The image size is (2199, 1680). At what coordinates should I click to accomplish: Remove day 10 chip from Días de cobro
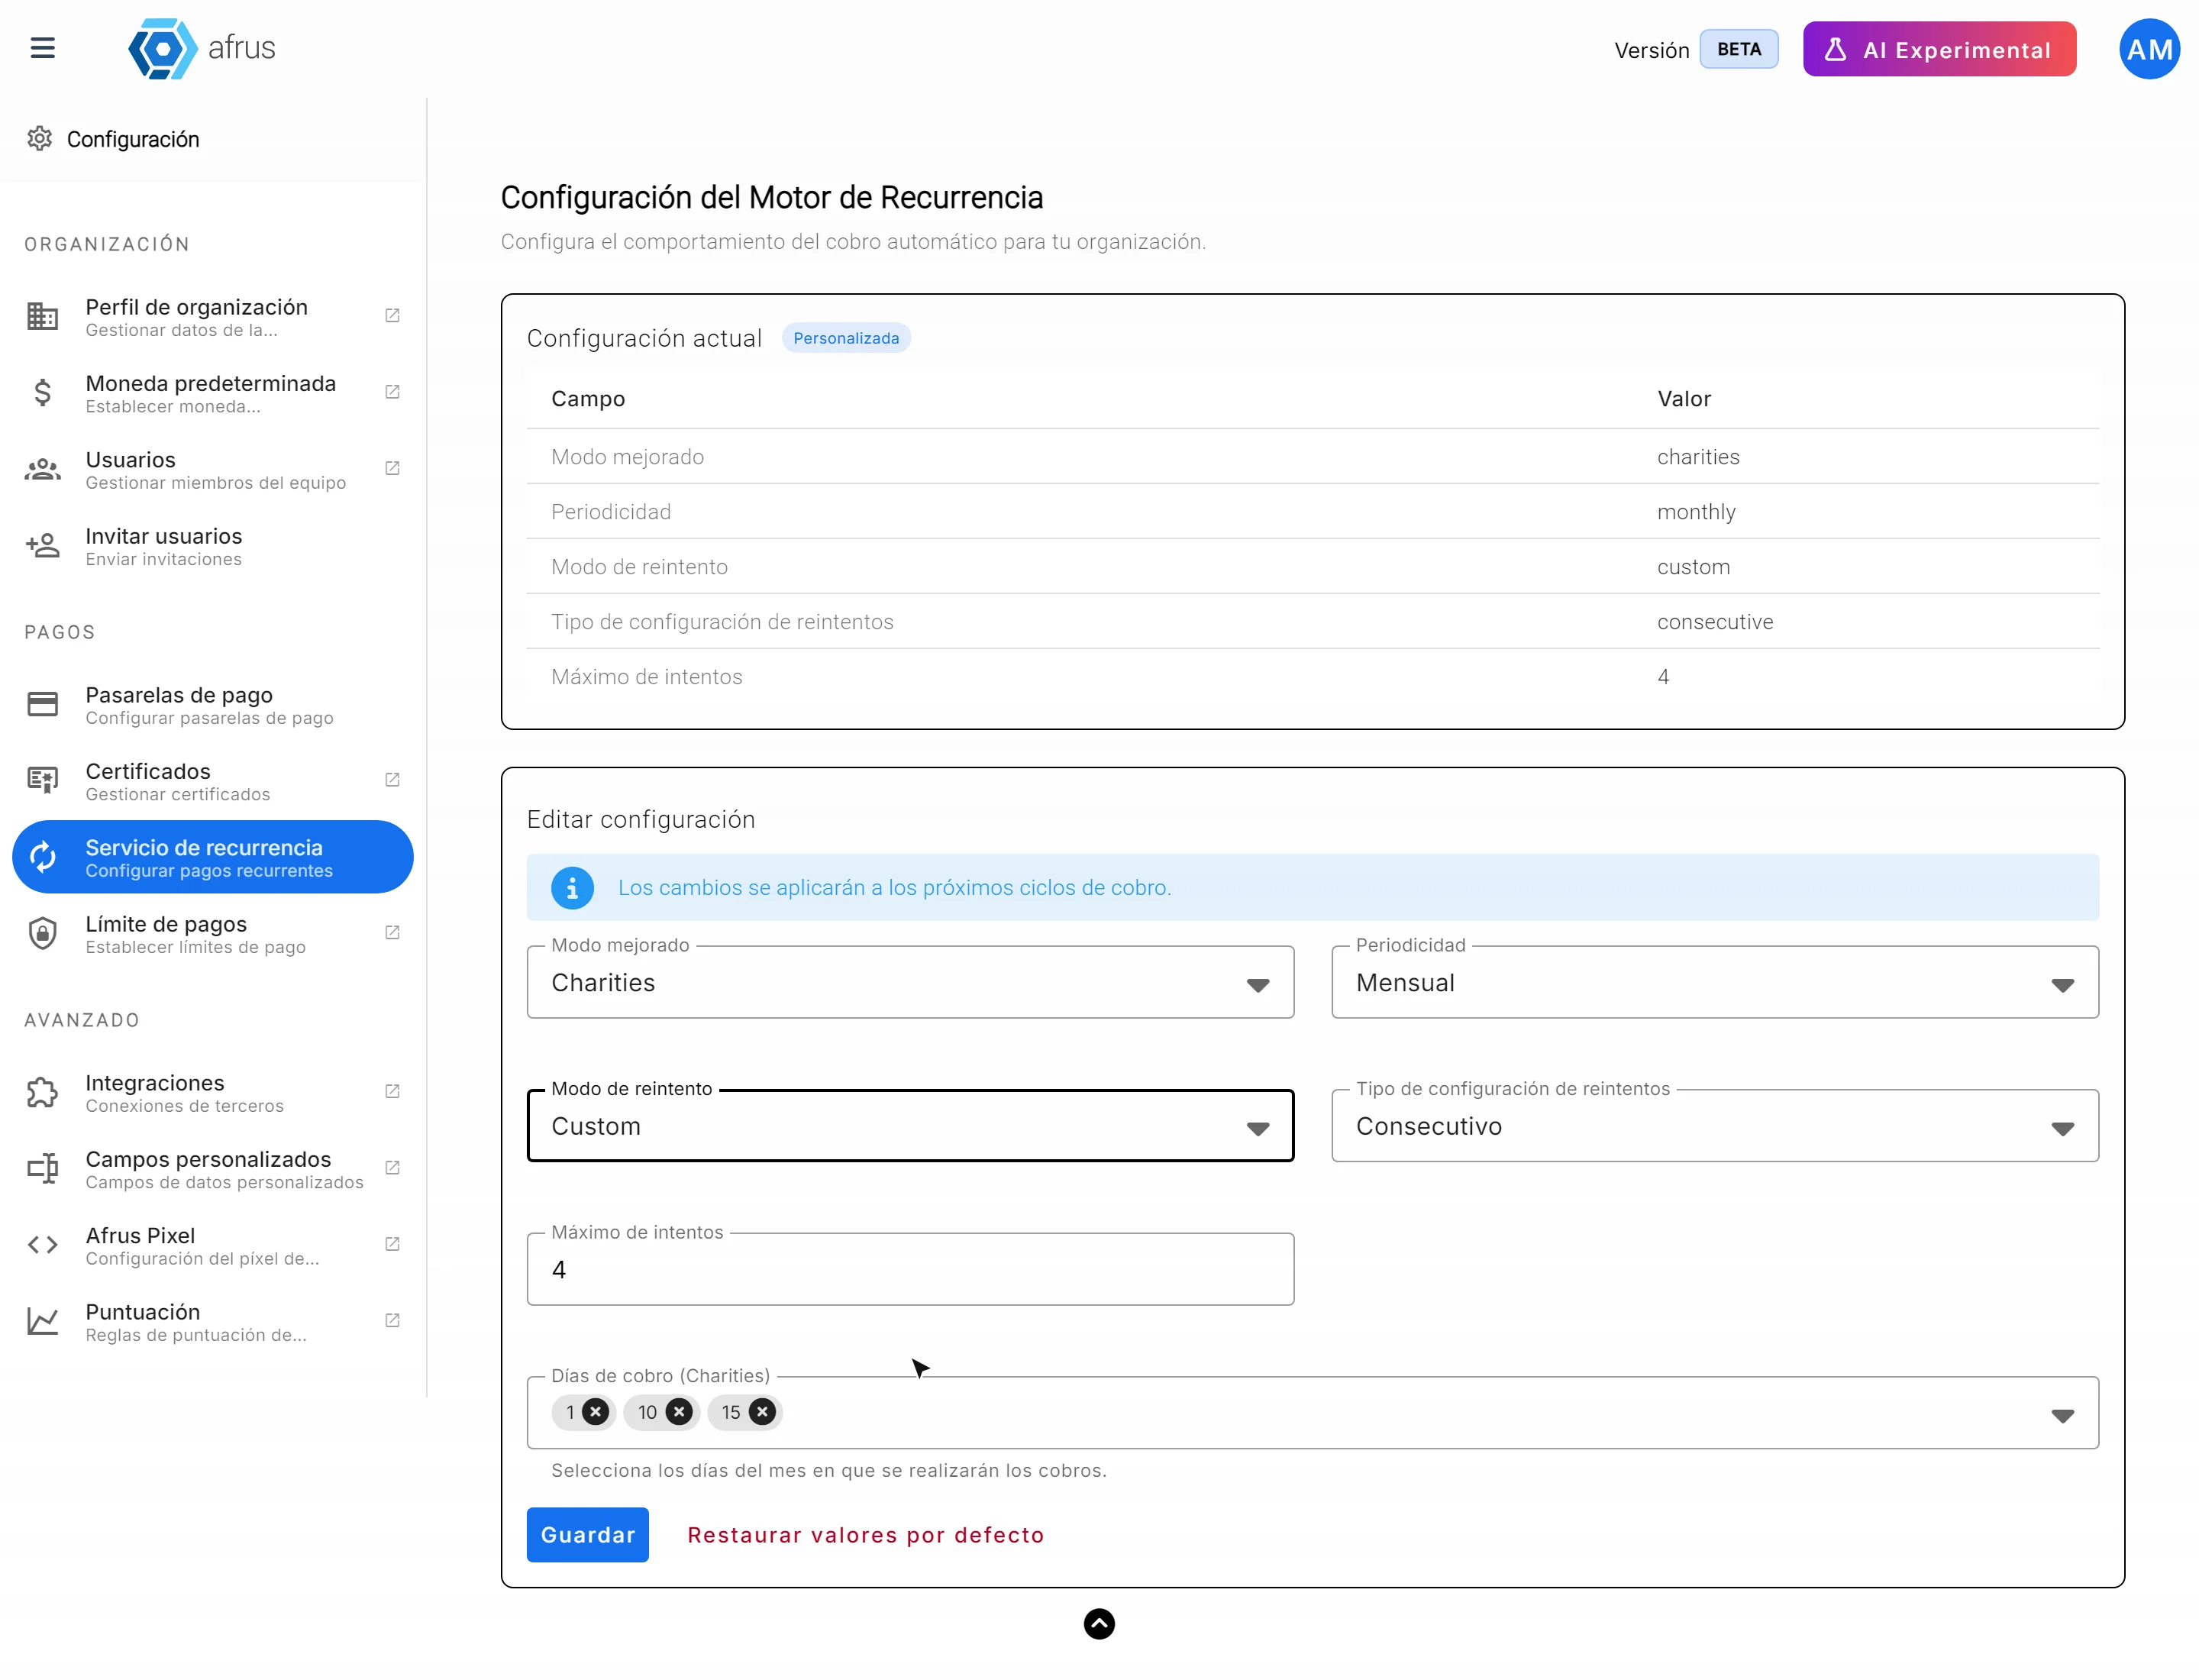tap(679, 1412)
